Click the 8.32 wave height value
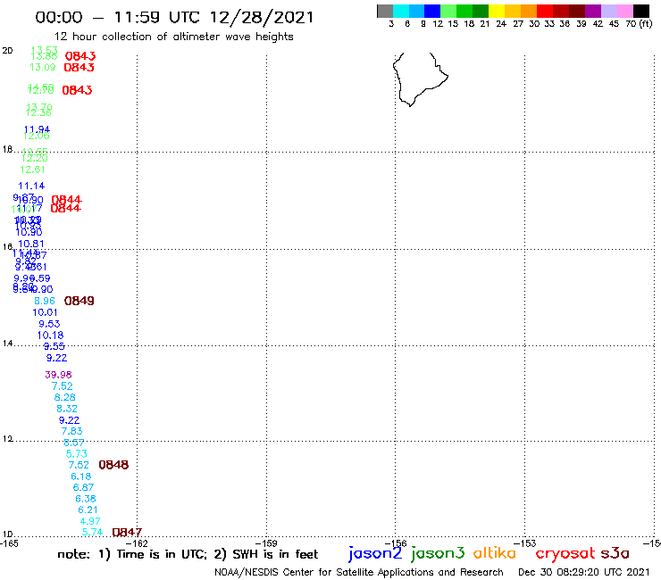Screen dimensions: 661x580 (x=67, y=409)
